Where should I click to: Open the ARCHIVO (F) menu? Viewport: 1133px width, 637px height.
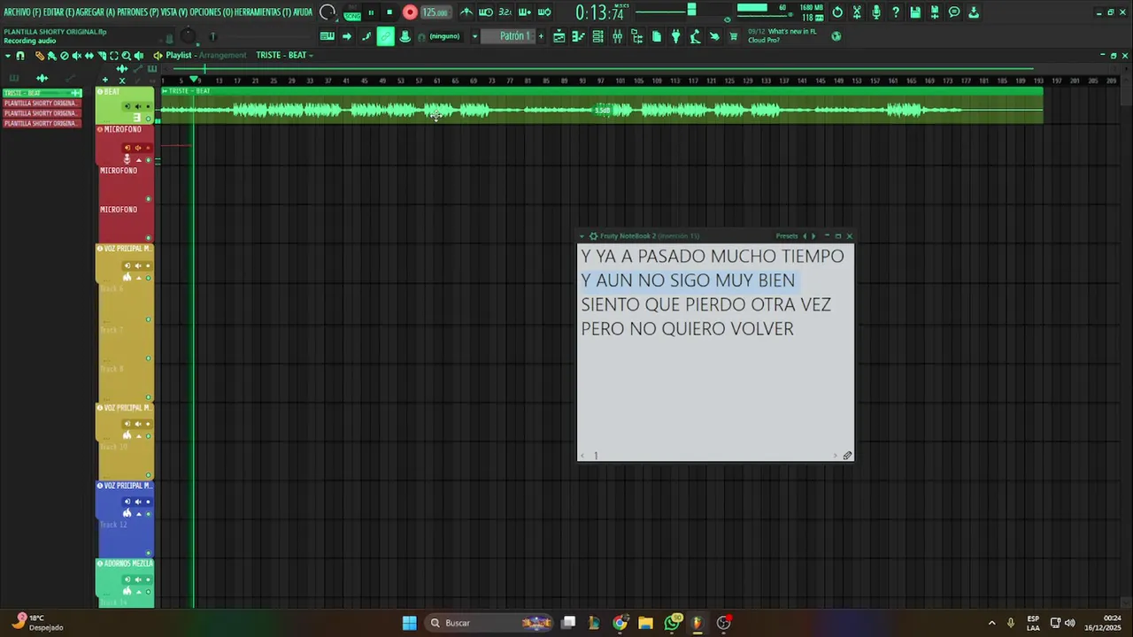point(22,12)
